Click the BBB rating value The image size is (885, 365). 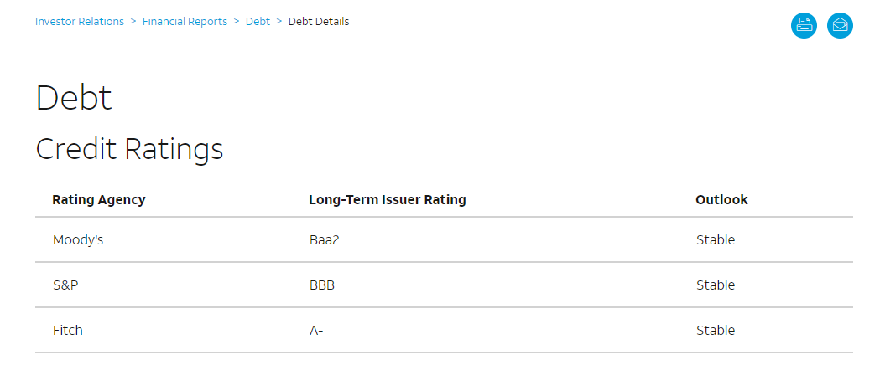[x=322, y=285]
